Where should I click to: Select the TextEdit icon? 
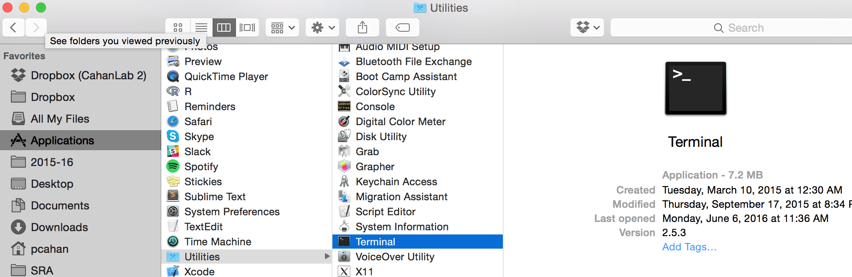pyautogui.click(x=173, y=227)
